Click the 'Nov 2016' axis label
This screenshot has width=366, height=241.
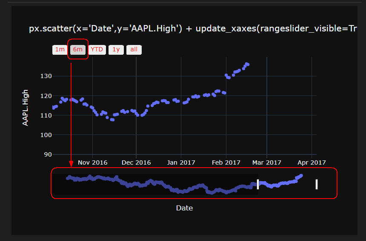(93, 163)
